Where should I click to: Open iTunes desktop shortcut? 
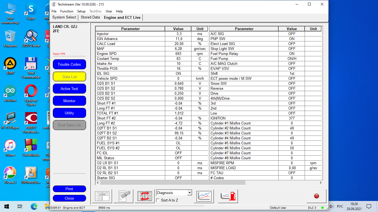[10, 148]
